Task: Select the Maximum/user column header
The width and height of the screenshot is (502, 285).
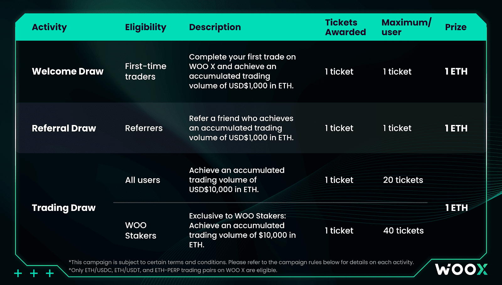Action: pyautogui.click(x=406, y=27)
